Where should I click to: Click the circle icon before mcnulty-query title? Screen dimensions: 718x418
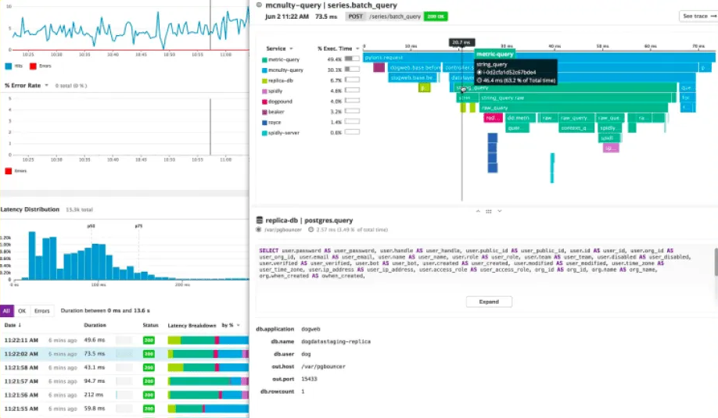pos(259,5)
